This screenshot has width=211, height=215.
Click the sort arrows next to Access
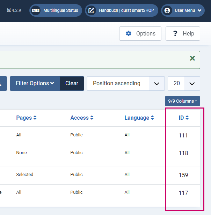click(92, 118)
